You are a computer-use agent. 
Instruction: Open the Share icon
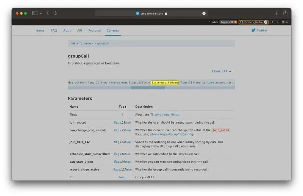285,13
